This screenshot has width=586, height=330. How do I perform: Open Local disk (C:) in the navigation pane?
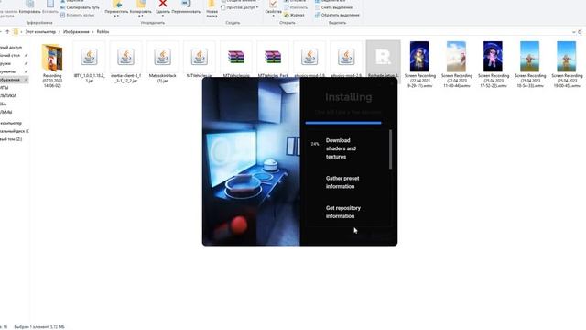pos(15,131)
